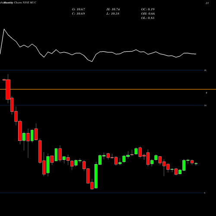Click the 'OC: 0.19' value
216x216 pixels.
click(148, 10)
